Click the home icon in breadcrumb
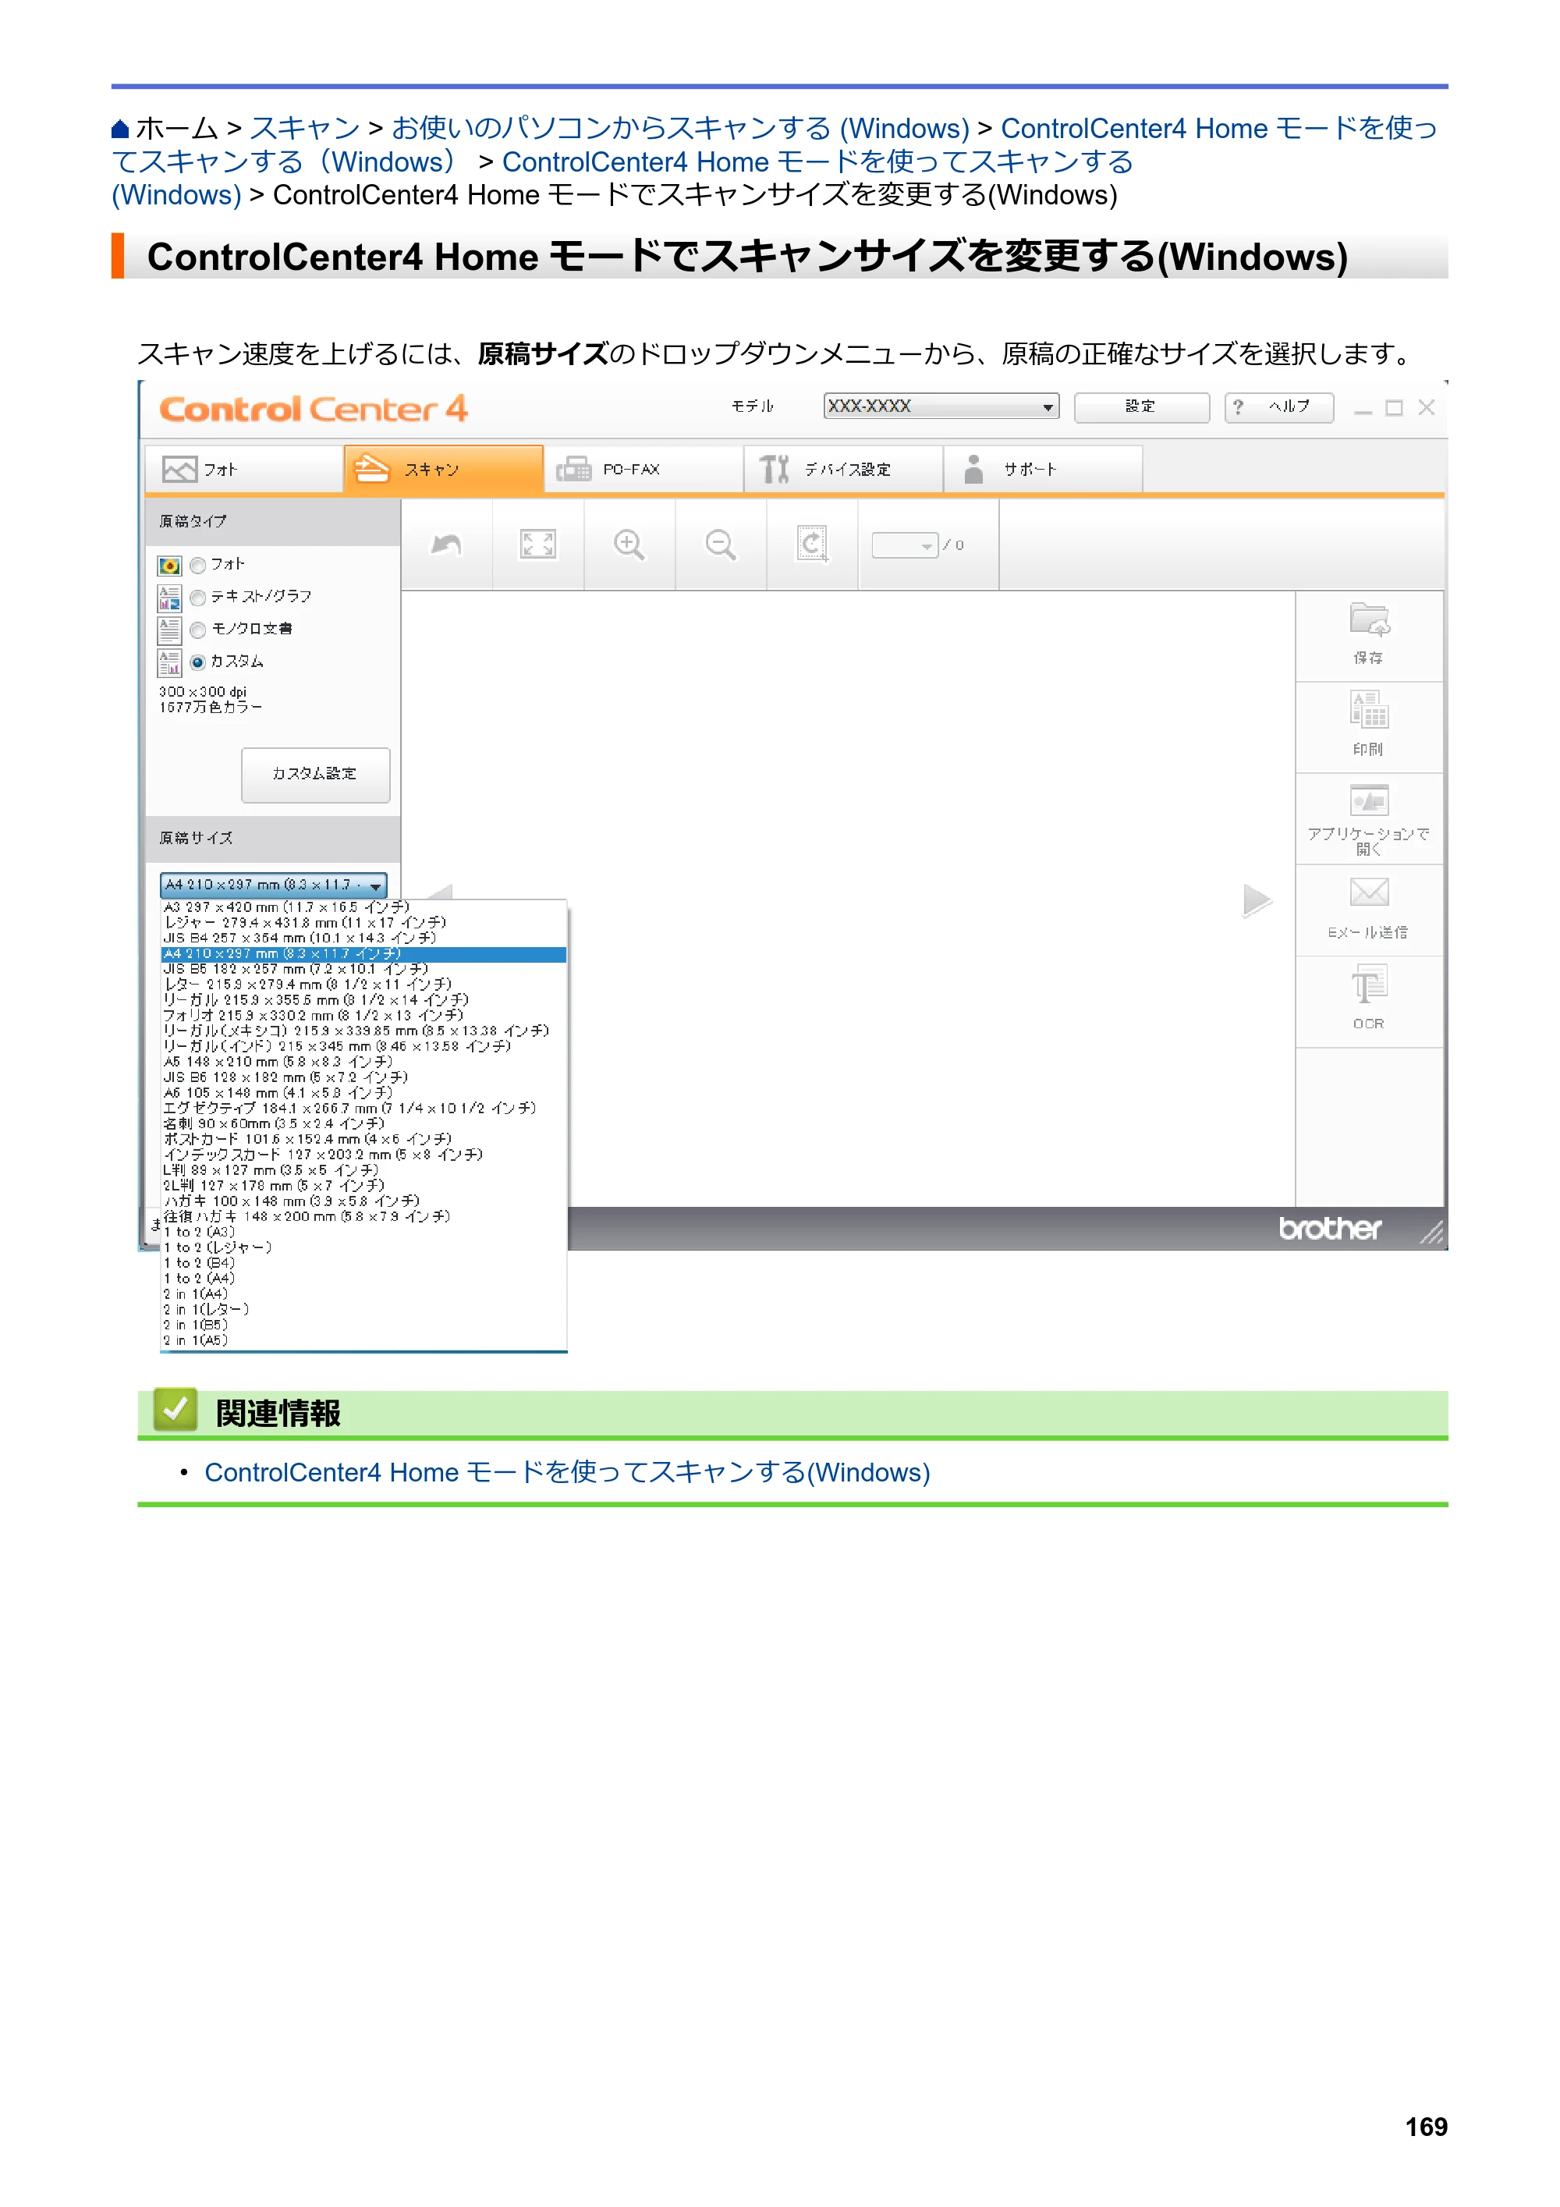This screenshot has width=1560, height=2207. click(x=120, y=129)
